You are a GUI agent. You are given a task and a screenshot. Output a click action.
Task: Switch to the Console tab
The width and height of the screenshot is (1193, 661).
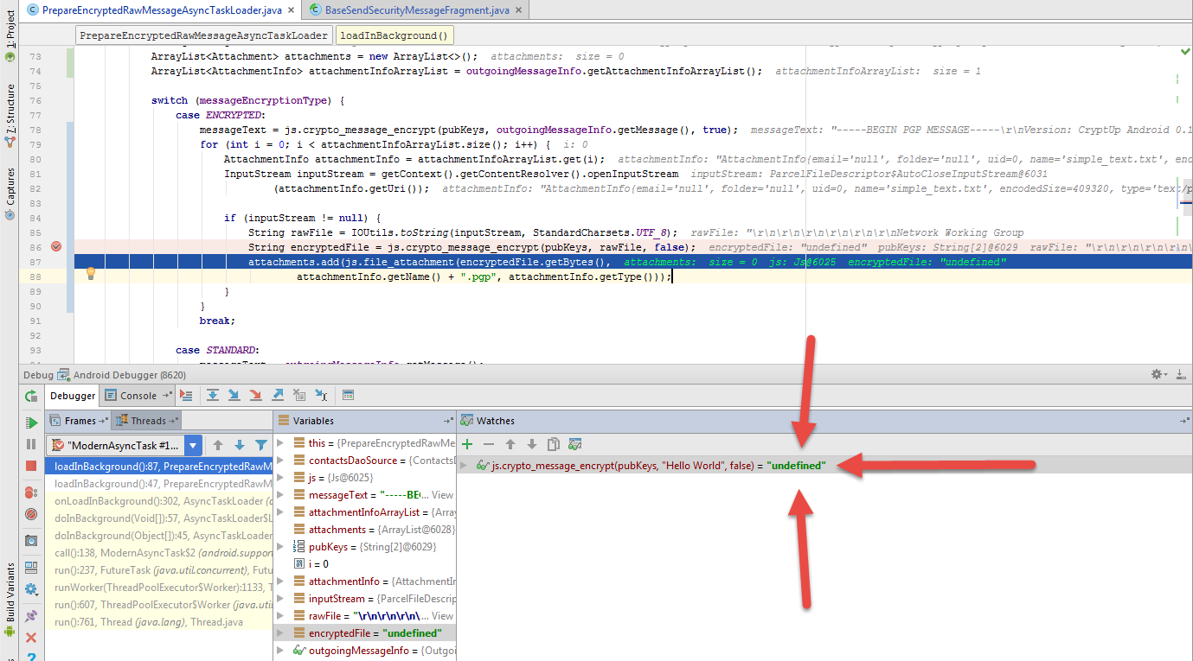tap(136, 395)
